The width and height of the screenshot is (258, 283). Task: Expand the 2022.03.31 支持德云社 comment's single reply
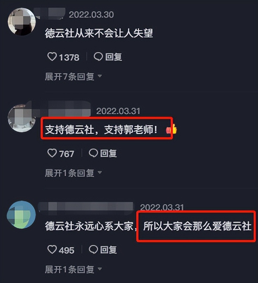(x=73, y=173)
